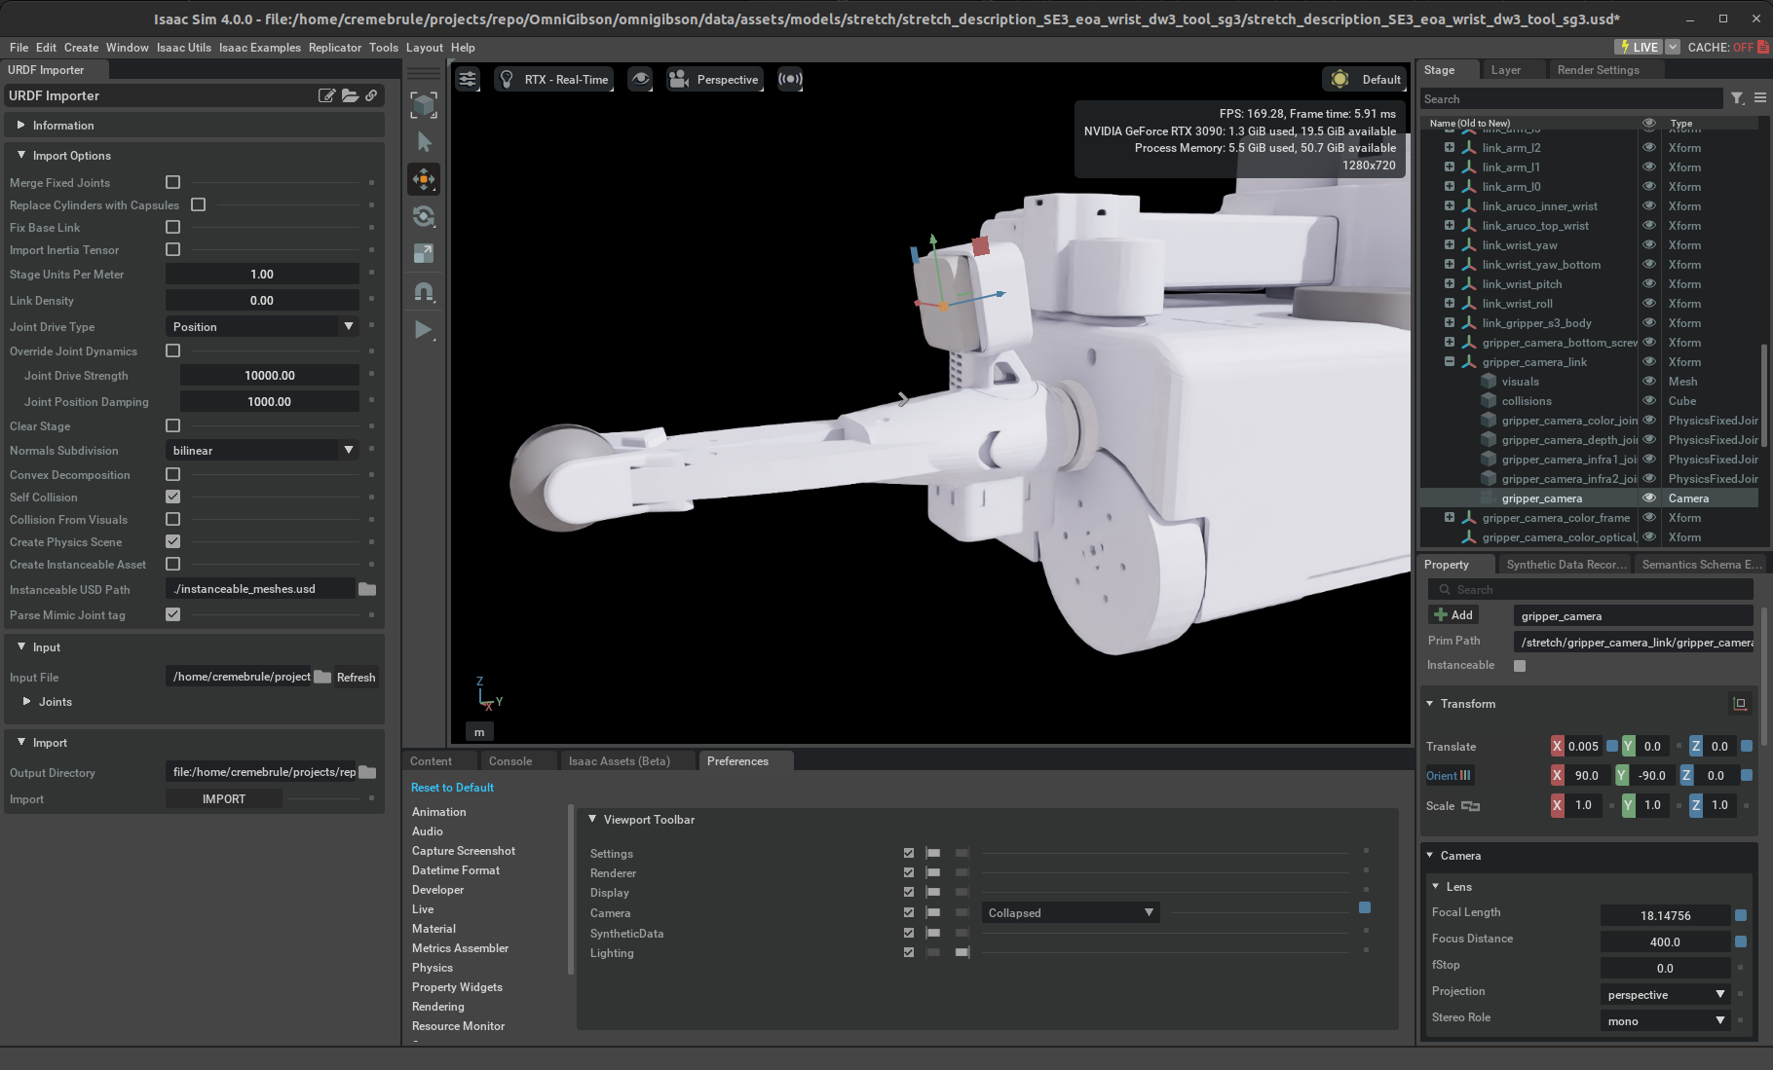Open the viewport visibility eye menu
The width and height of the screenshot is (1773, 1070).
(x=640, y=79)
